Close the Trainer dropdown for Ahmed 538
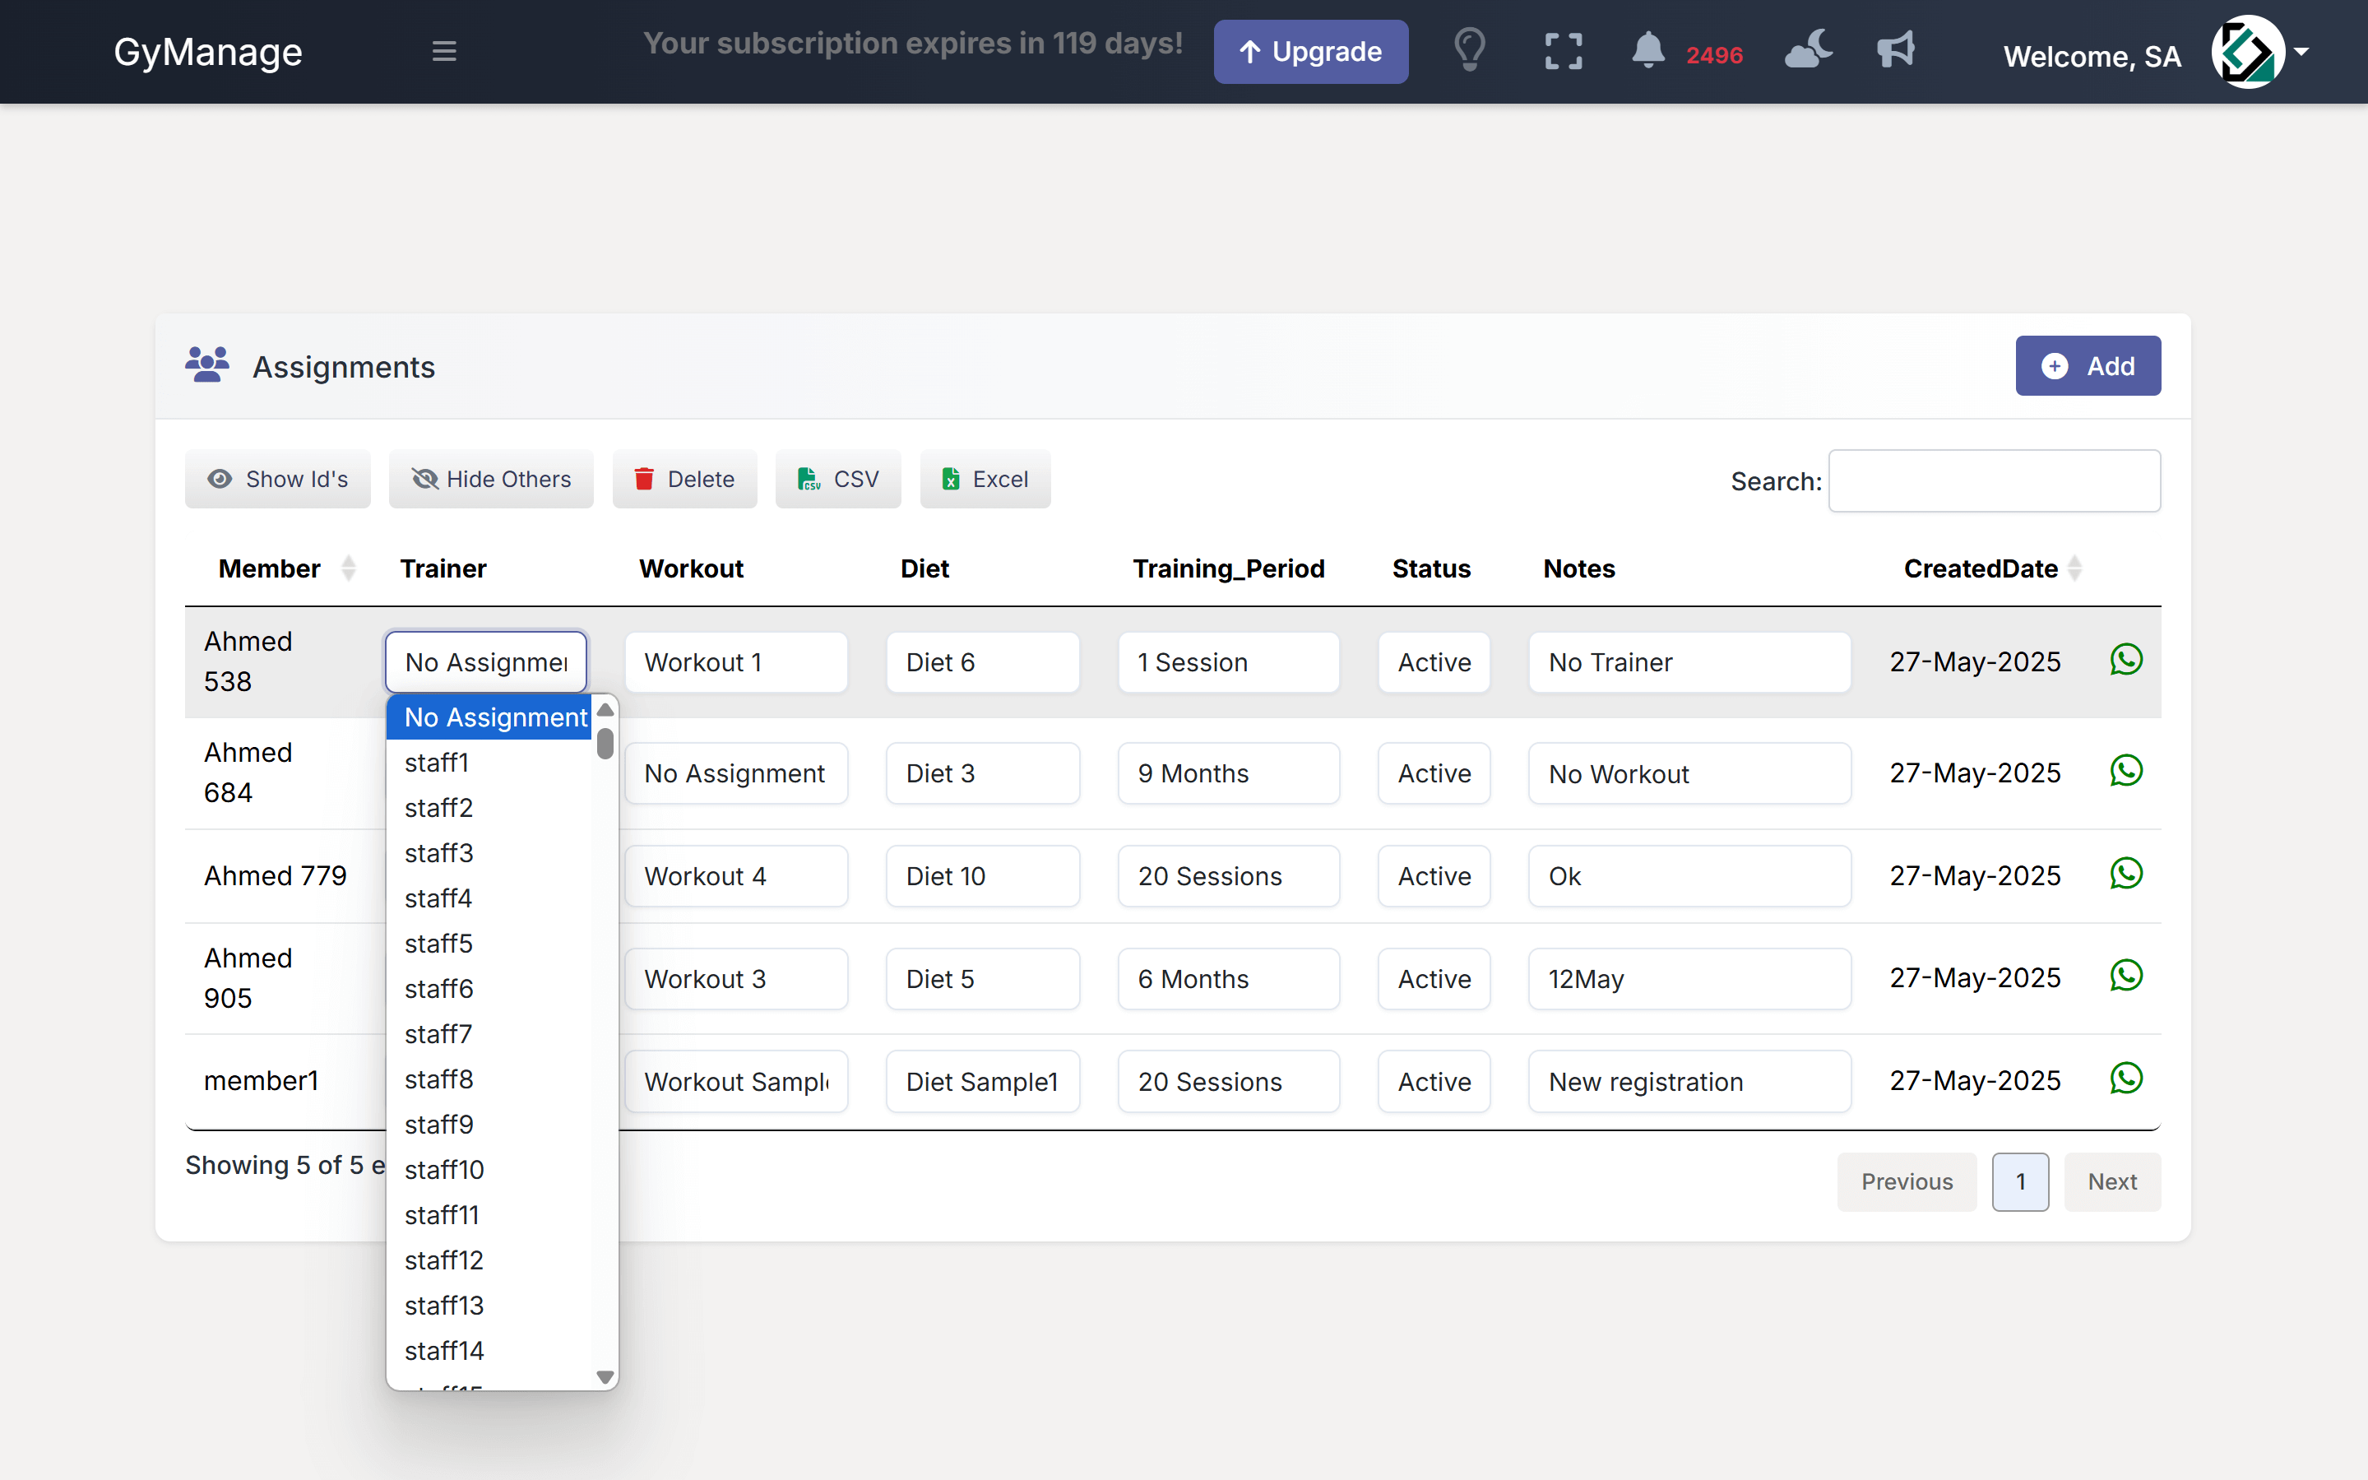Viewport: 2368px width, 1480px height. (486, 661)
